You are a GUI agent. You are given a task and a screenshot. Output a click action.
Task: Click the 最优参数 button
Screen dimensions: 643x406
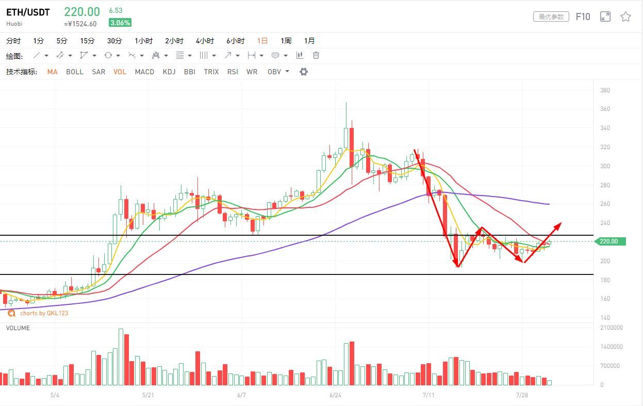tap(551, 17)
